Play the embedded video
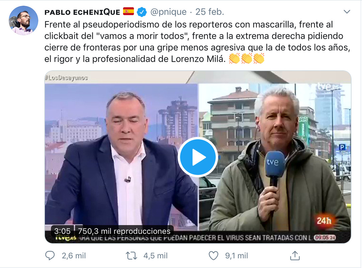Image resolution: width=362 pixels, height=268 pixels. (198, 157)
